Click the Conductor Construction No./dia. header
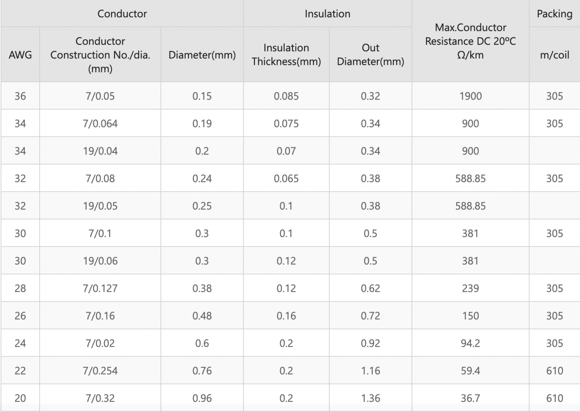Viewport: 580px width, 412px height. (100, 55)
